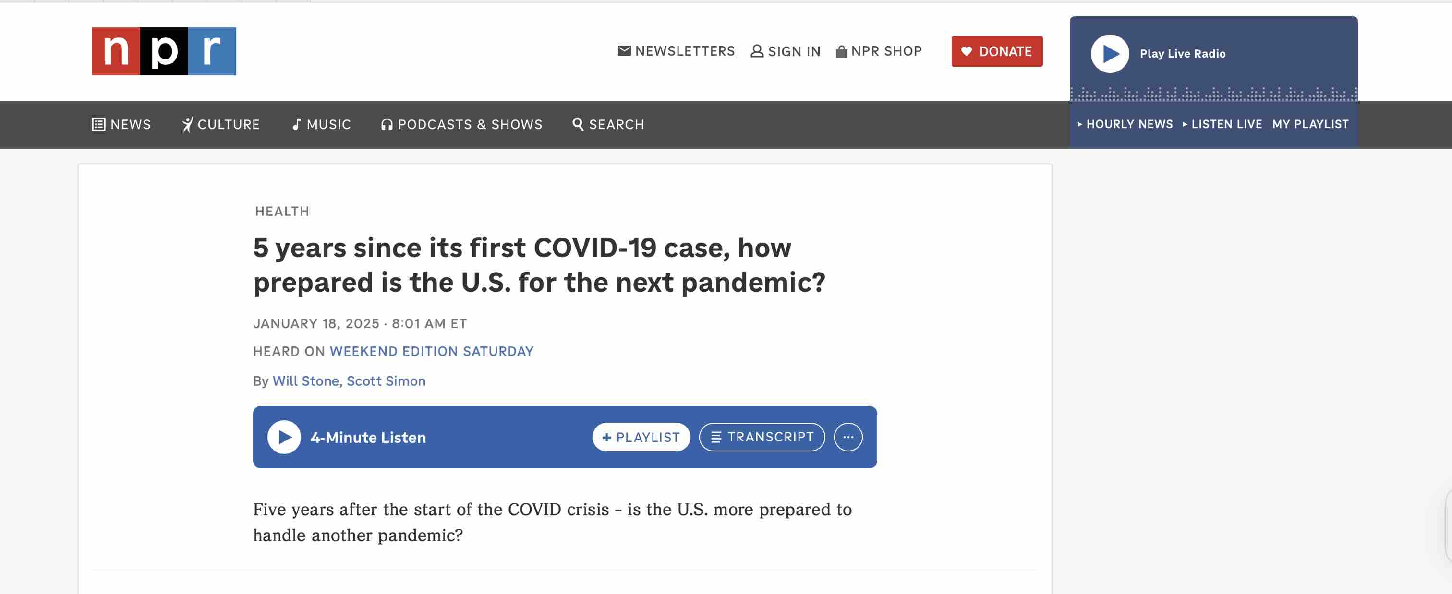
Task: Click the Newsletters envelope icon
Action: (x=624, y=51)
